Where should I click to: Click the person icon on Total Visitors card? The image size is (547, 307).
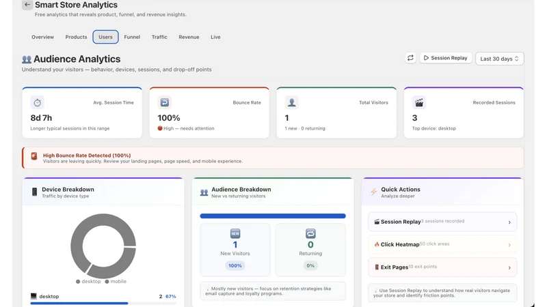tap(292, 102)
